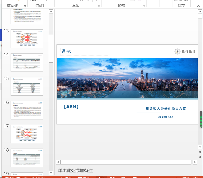Viewport: 203px width, 178px height.
Task: Click the 【ABN】 title text
Action: coord(71,107)
